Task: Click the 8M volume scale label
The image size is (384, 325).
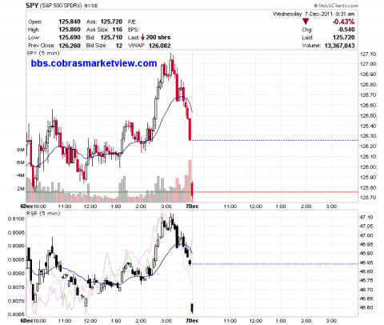Action: coord(21,150)
